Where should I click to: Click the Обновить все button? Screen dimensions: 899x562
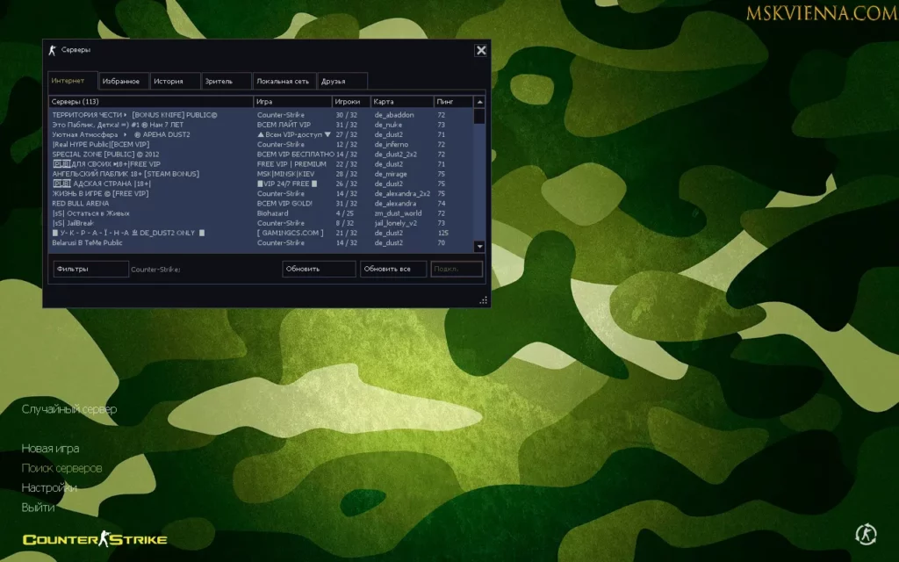pyautogui.click(x=392, y=269)
